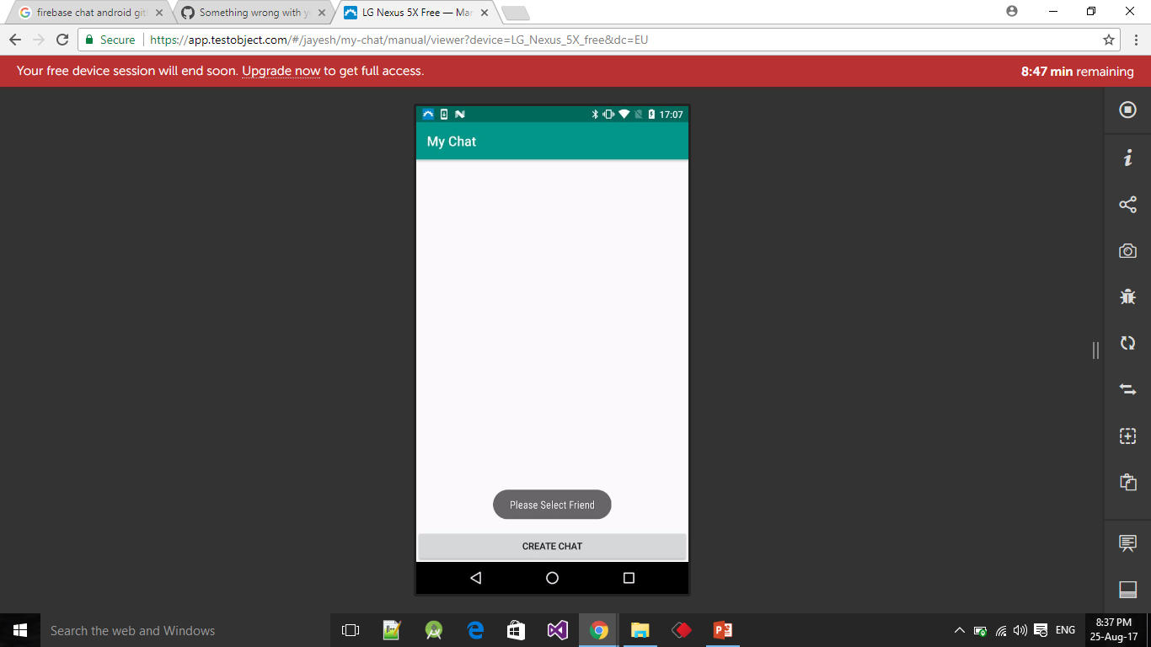1151x647 pixels.
Task: Open the clipboard paste tool
Action: pyautogui.click(x=1127, y=482)
